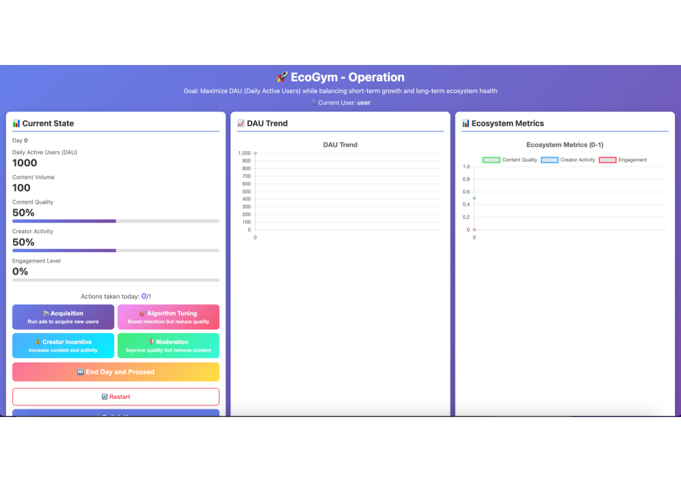The width and height of the screenshot is (681, 482).
Task: Toggle Creator Activity legend series
Action: click(x=568, y=160)
